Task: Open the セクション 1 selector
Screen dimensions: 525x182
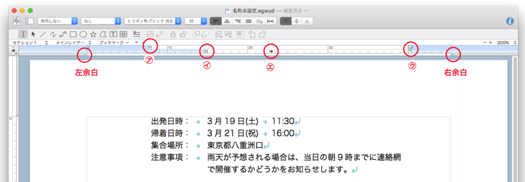Action: pyautogui.click(x=30, y=42)
